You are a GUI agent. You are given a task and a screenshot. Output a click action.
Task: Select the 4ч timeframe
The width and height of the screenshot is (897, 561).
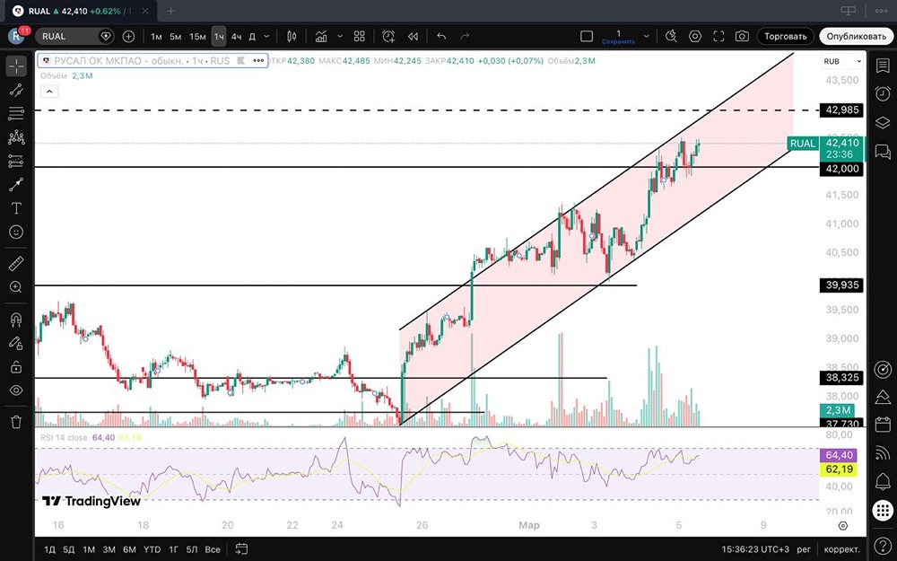coord(236,37)
